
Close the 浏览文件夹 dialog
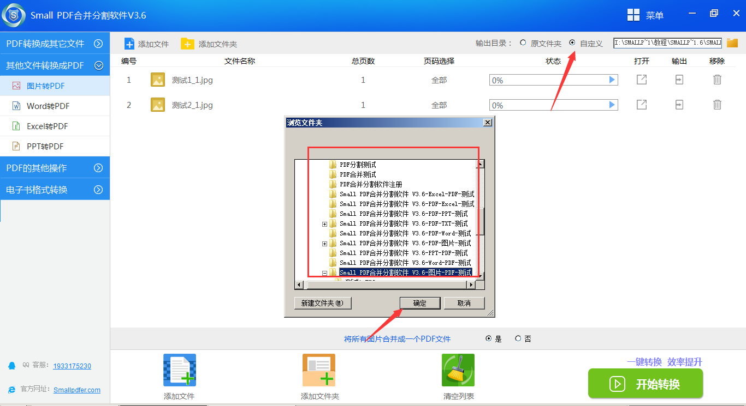coord(487,123)
